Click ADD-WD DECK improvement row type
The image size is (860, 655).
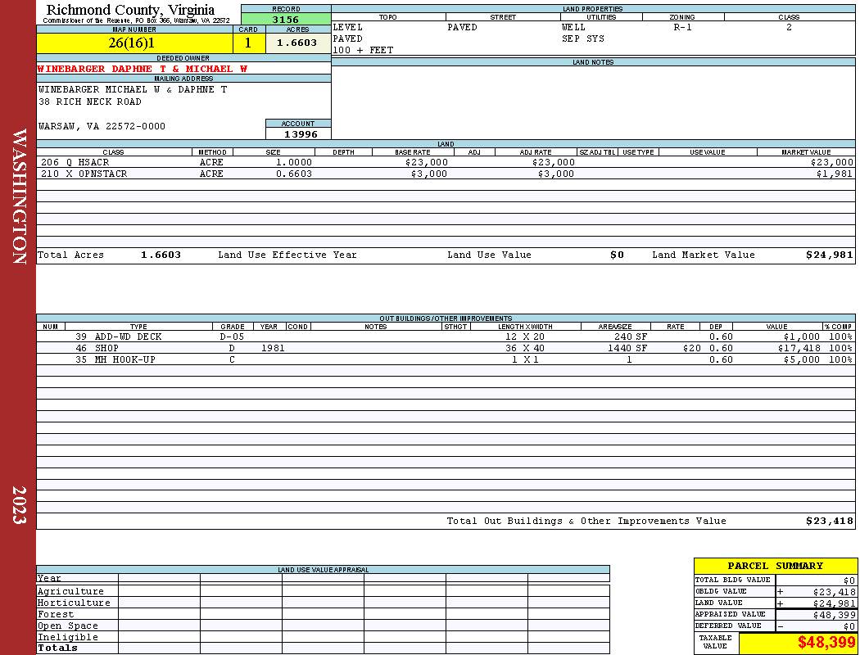(129, 337)
